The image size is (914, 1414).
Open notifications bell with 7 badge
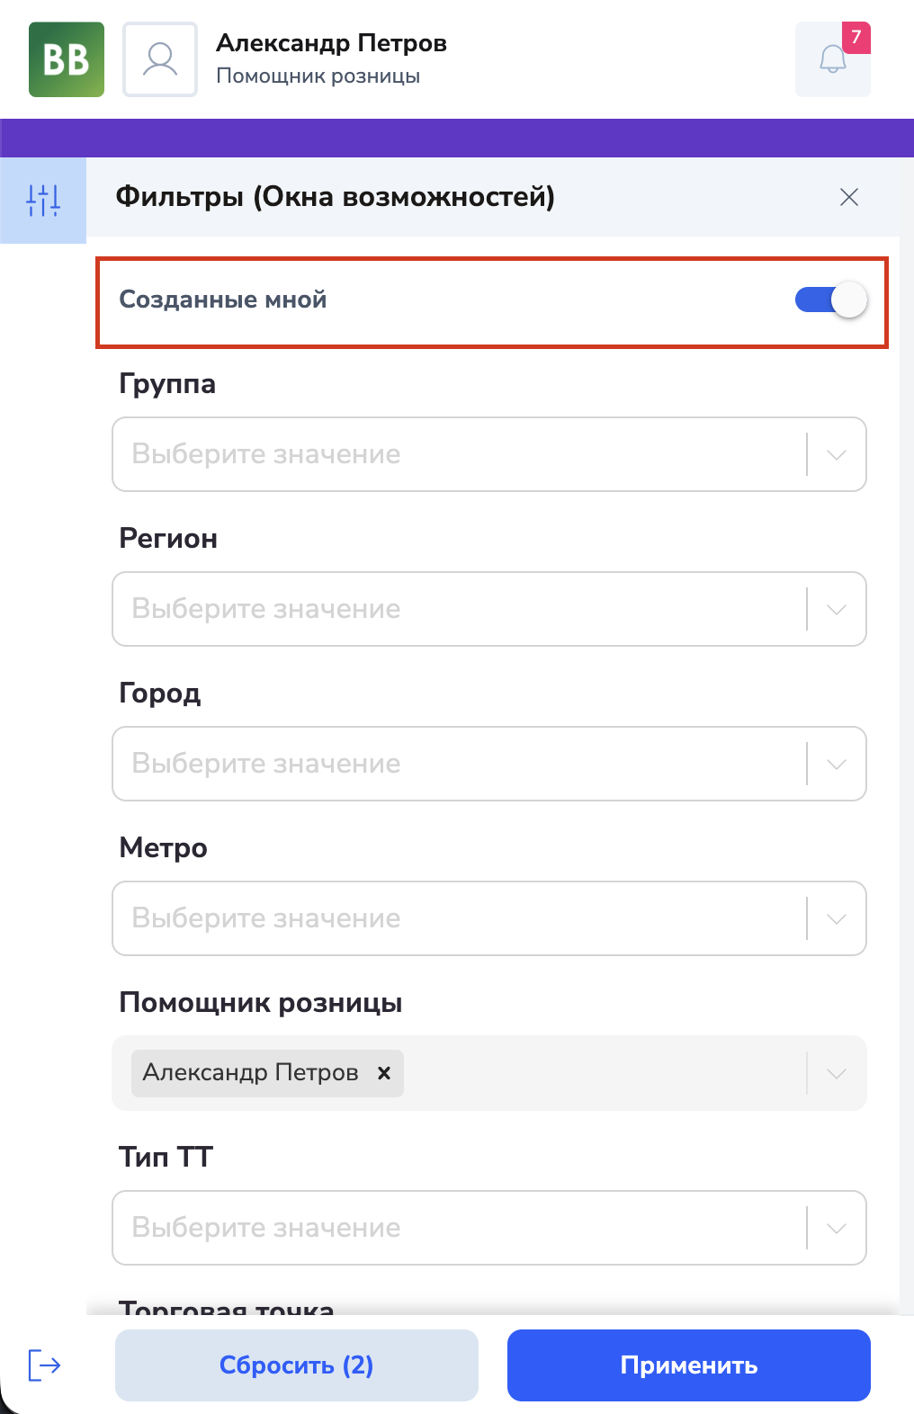833,59
